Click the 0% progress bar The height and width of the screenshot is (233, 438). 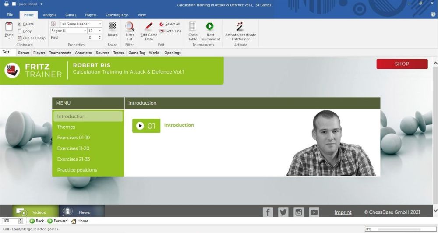pos(401,229)
